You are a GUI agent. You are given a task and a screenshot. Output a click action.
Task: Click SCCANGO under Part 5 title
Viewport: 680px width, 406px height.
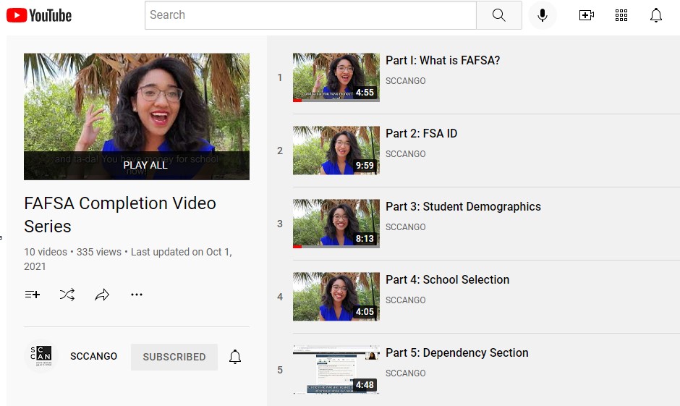(406, 373)
